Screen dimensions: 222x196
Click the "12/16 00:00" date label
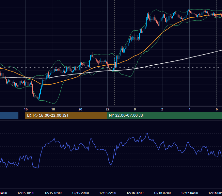[x=135, y=193]
